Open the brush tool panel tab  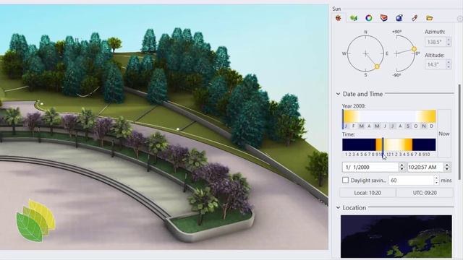415,18
